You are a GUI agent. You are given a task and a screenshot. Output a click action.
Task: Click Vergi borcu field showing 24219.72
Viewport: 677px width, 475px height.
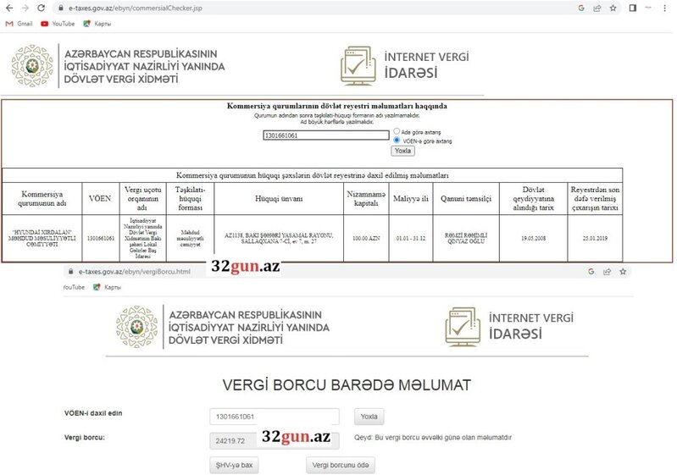(275, 440)
